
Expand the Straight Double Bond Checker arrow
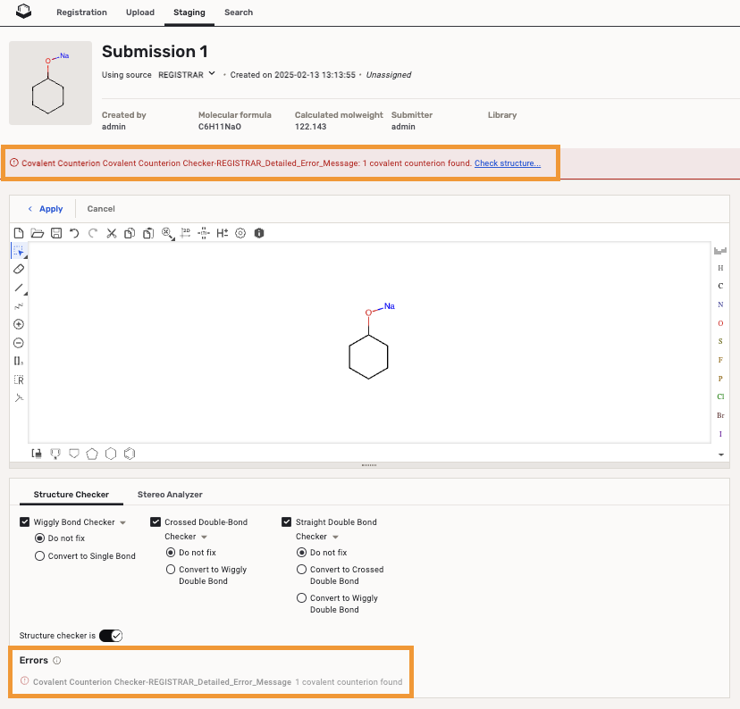coord(335,538)
